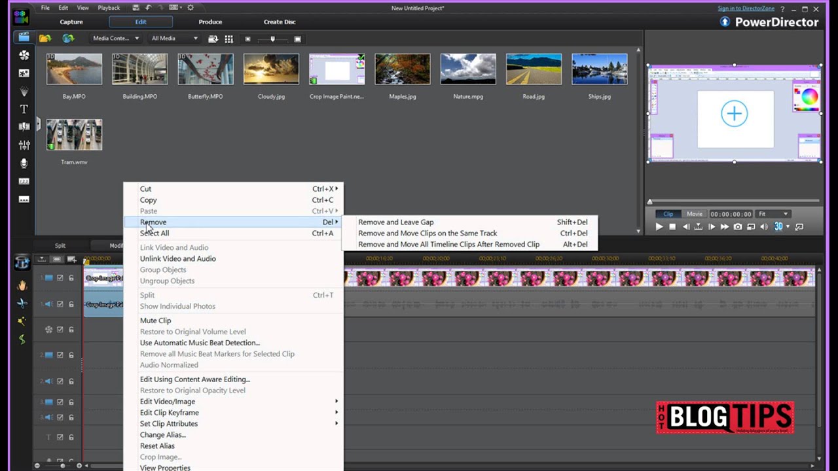Click the import media folder icon
This screenshot has height=471, width=838.
pos(45,38)
